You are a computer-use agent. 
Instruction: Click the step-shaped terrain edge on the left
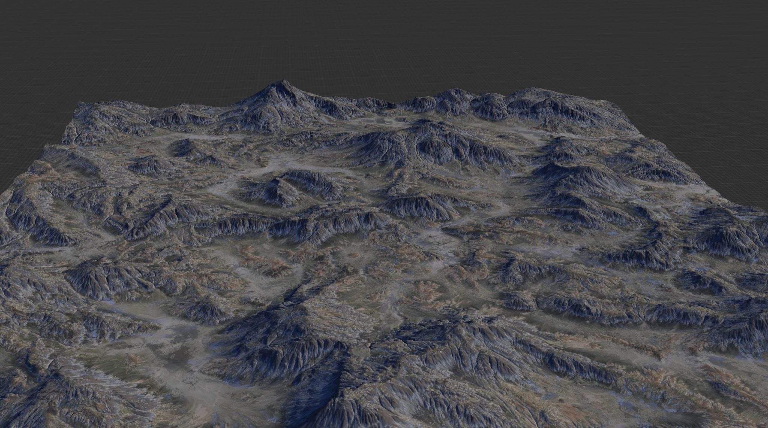click(56, 144)
